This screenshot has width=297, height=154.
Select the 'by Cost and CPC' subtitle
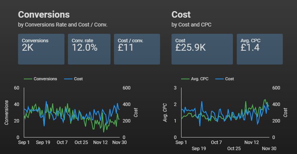(191, 25)
